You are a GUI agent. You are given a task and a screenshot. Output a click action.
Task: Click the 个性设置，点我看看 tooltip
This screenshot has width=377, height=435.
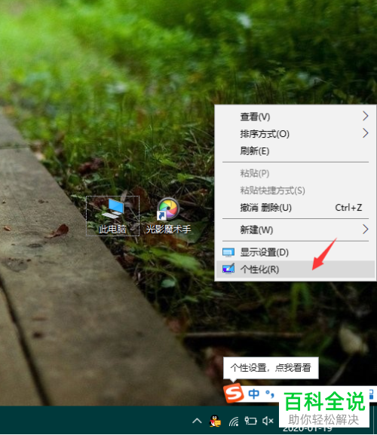point(271,368)
